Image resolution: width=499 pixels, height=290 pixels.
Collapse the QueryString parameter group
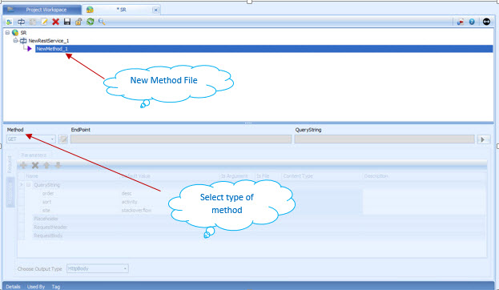(28, 184)
